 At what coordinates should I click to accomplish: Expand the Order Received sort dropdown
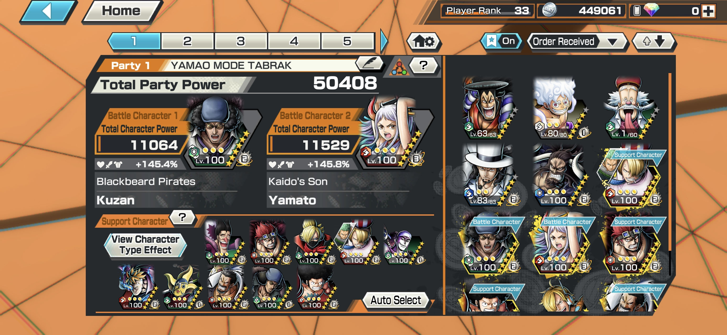(576, 42)
